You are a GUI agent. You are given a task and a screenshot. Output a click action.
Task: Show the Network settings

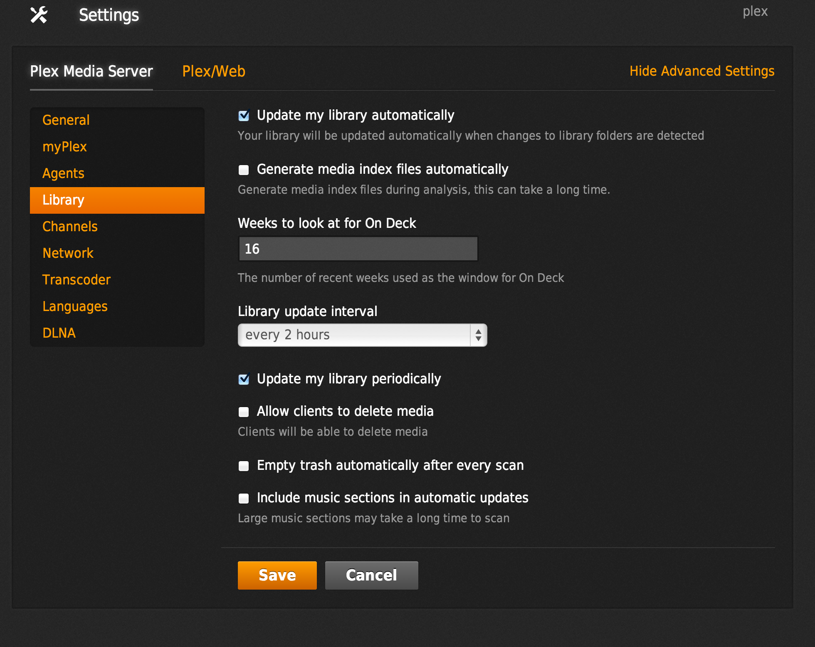click(117, 253)
